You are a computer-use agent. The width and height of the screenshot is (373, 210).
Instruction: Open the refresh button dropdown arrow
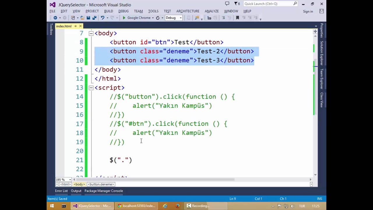coord(162,18)
